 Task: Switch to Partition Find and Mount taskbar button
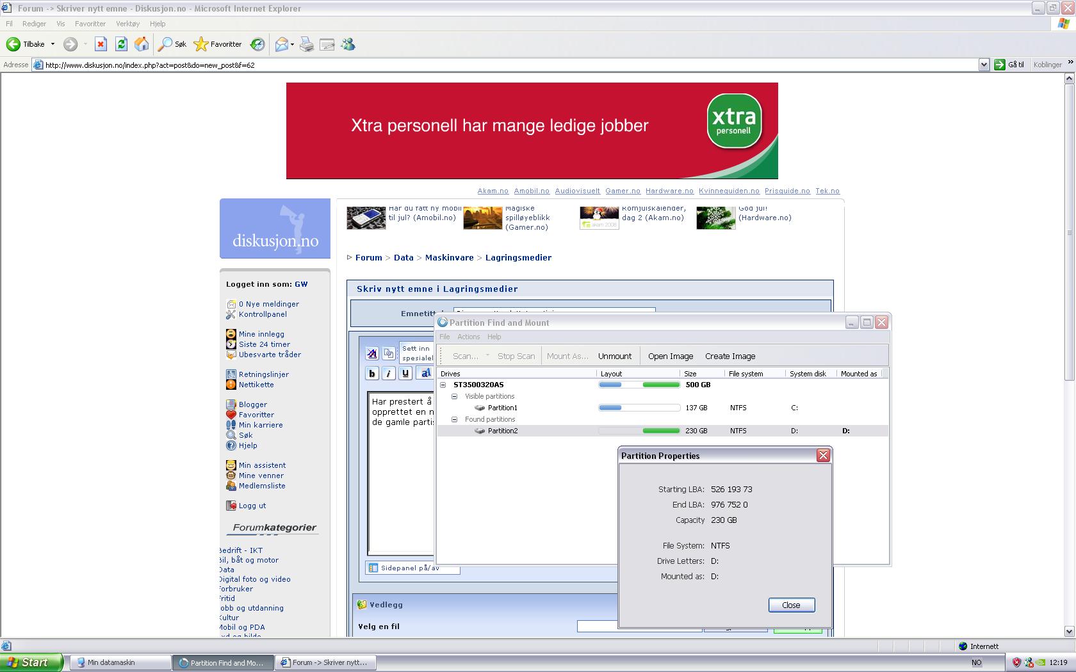pyautogui.click(x=223, y=662)
